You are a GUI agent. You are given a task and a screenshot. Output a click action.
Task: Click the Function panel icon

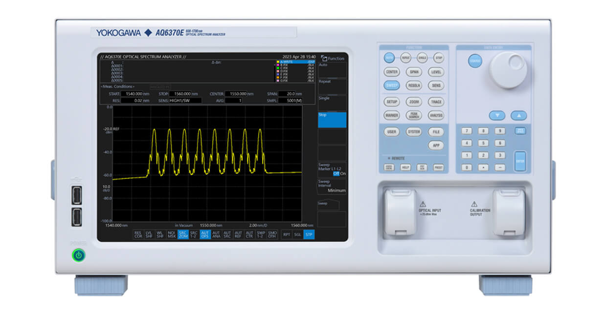coord(324,58)
